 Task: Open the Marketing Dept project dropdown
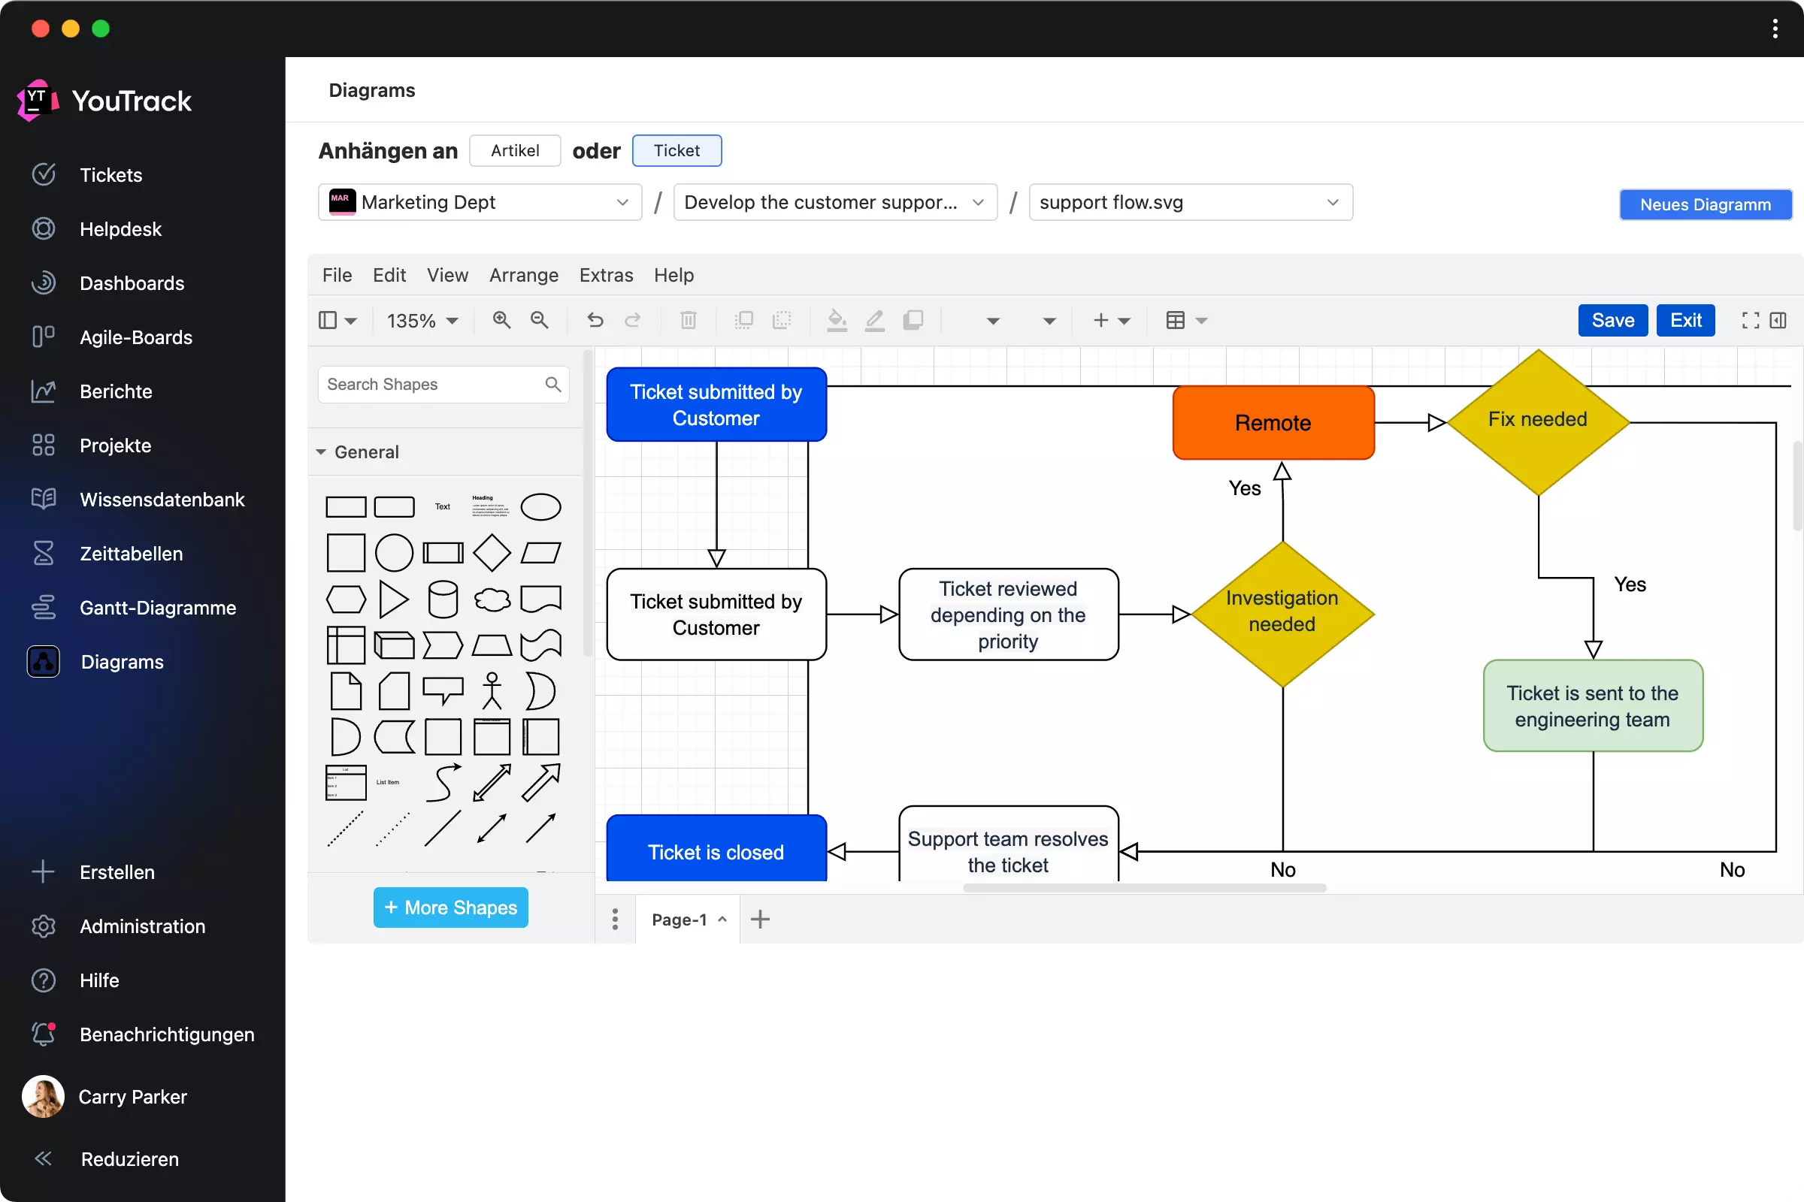coord(480,202)
